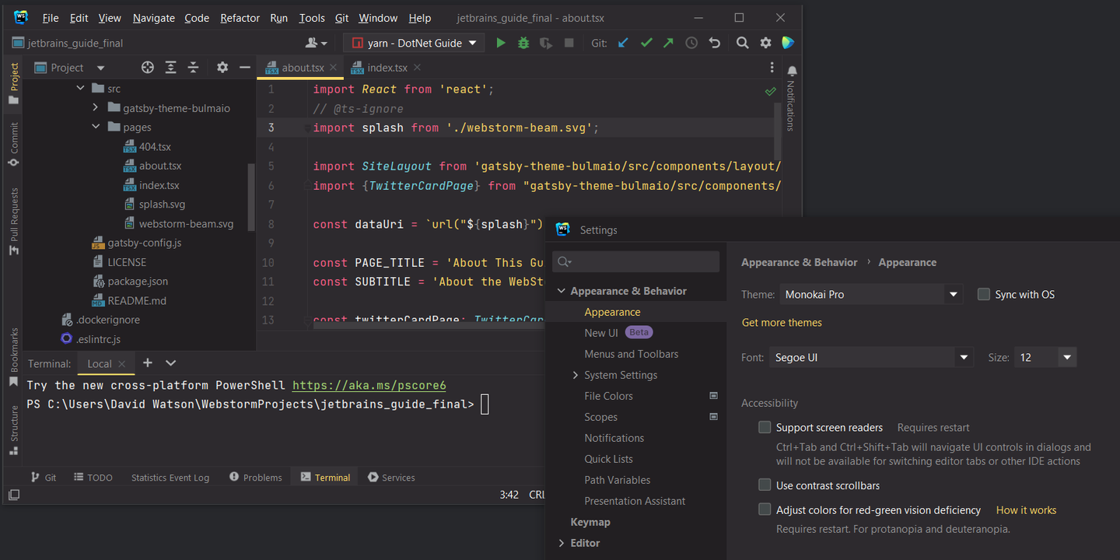This screenshot has height=560, width=1120.
Task: Update project from Git
Action: click(622, 43)
